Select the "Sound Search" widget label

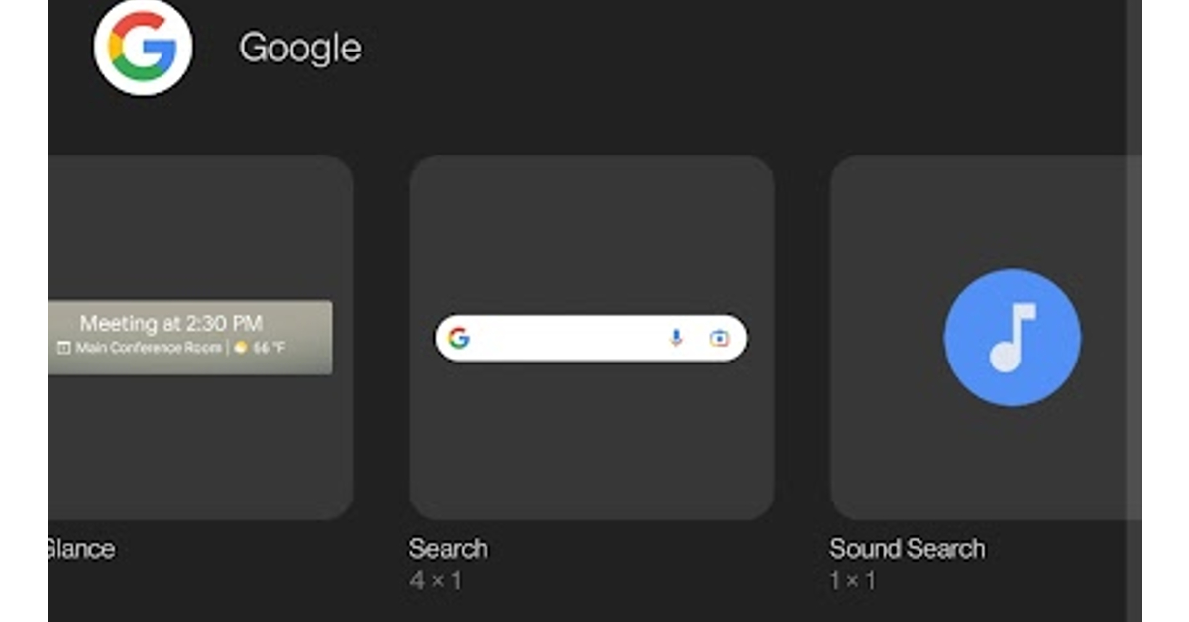click(x=906, y=548)
